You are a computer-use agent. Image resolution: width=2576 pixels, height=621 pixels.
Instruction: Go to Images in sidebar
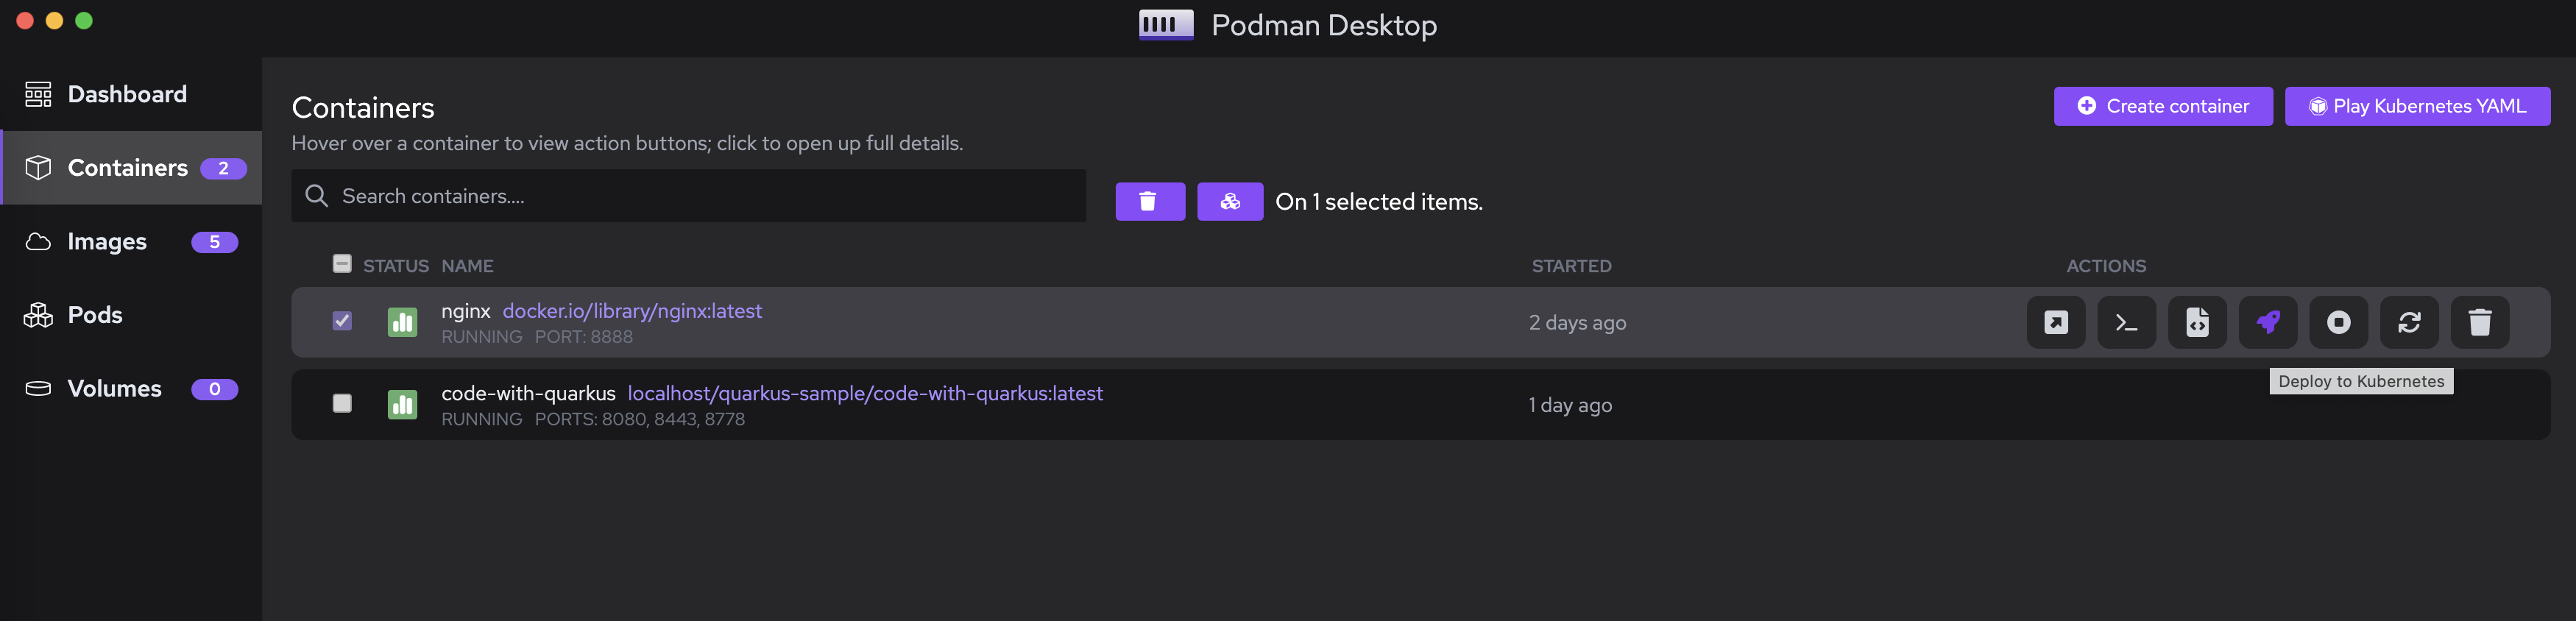tap(107, 241)
